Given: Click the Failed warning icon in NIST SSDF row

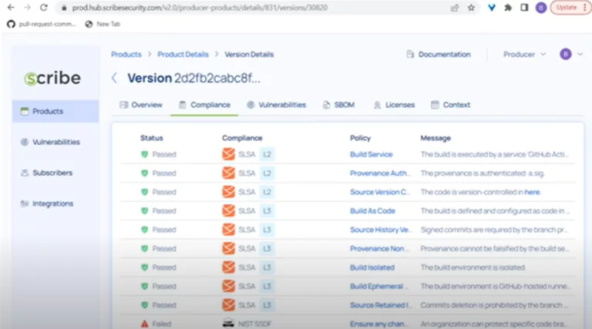Looking at the screenshot, I should tap(145, 324).
